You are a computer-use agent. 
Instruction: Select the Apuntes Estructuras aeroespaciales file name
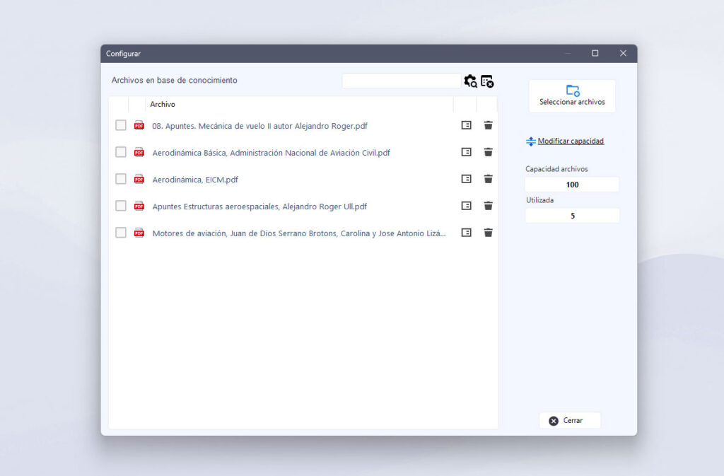click(259, 207)
